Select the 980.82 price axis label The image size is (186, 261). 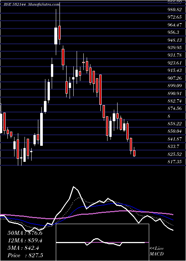(174, 10)
